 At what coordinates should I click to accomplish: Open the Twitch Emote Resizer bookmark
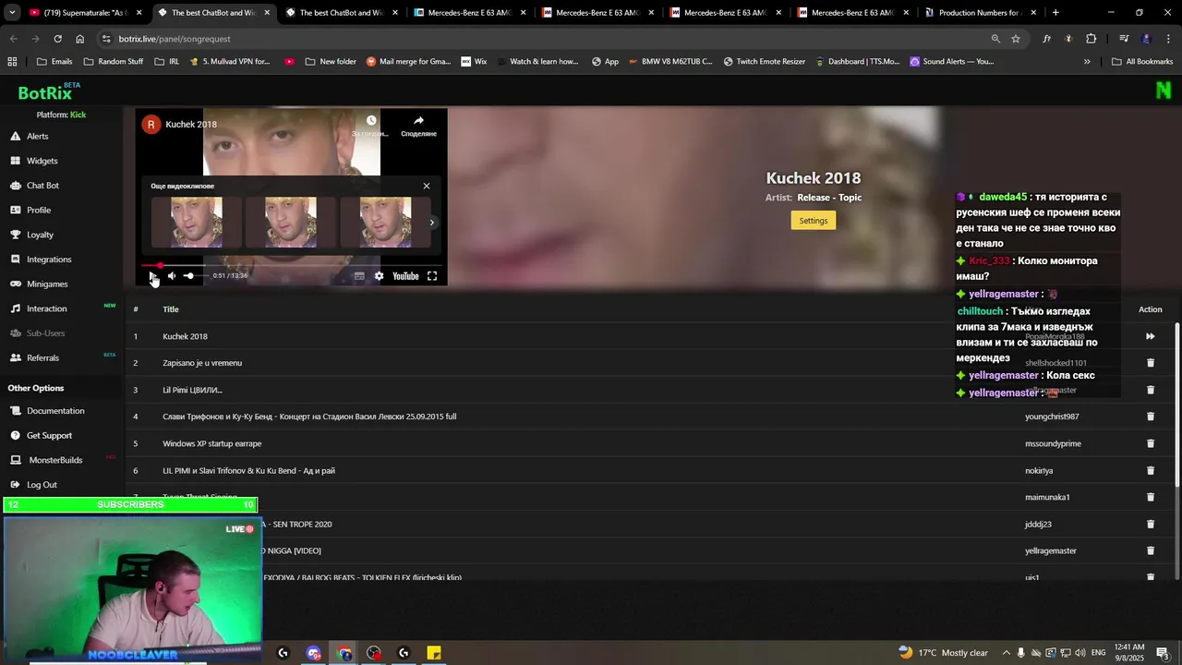pos(764,62)
